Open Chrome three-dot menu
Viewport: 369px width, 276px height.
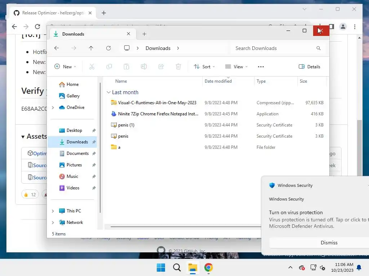point(355,27)
